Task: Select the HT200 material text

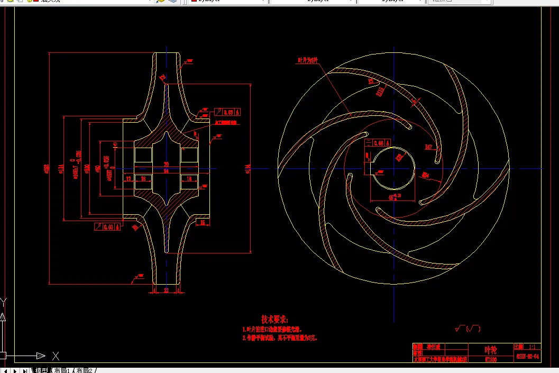Action: click(491, 359)
